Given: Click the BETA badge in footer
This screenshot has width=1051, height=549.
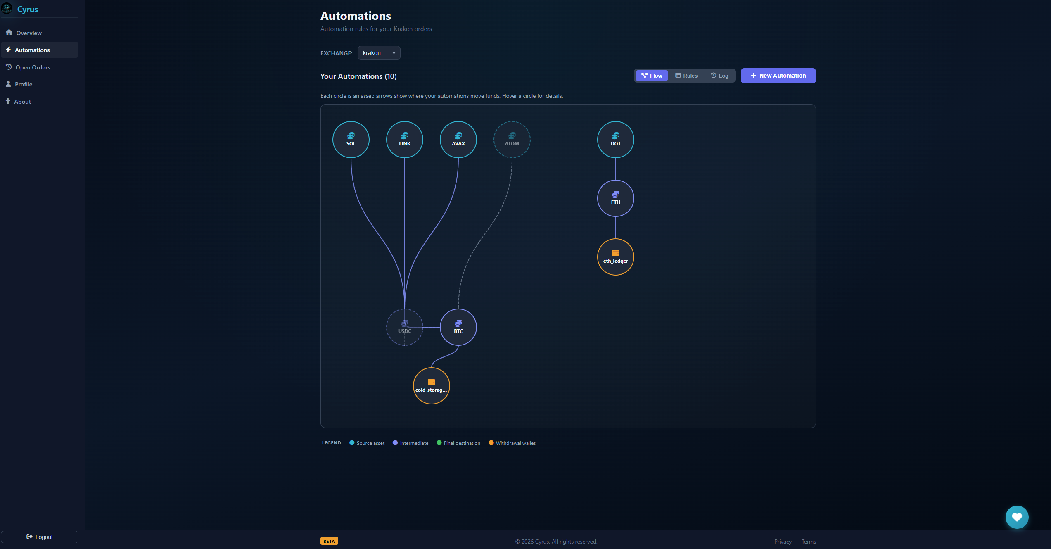Looking at the screenshot, I should pos(329,541).
